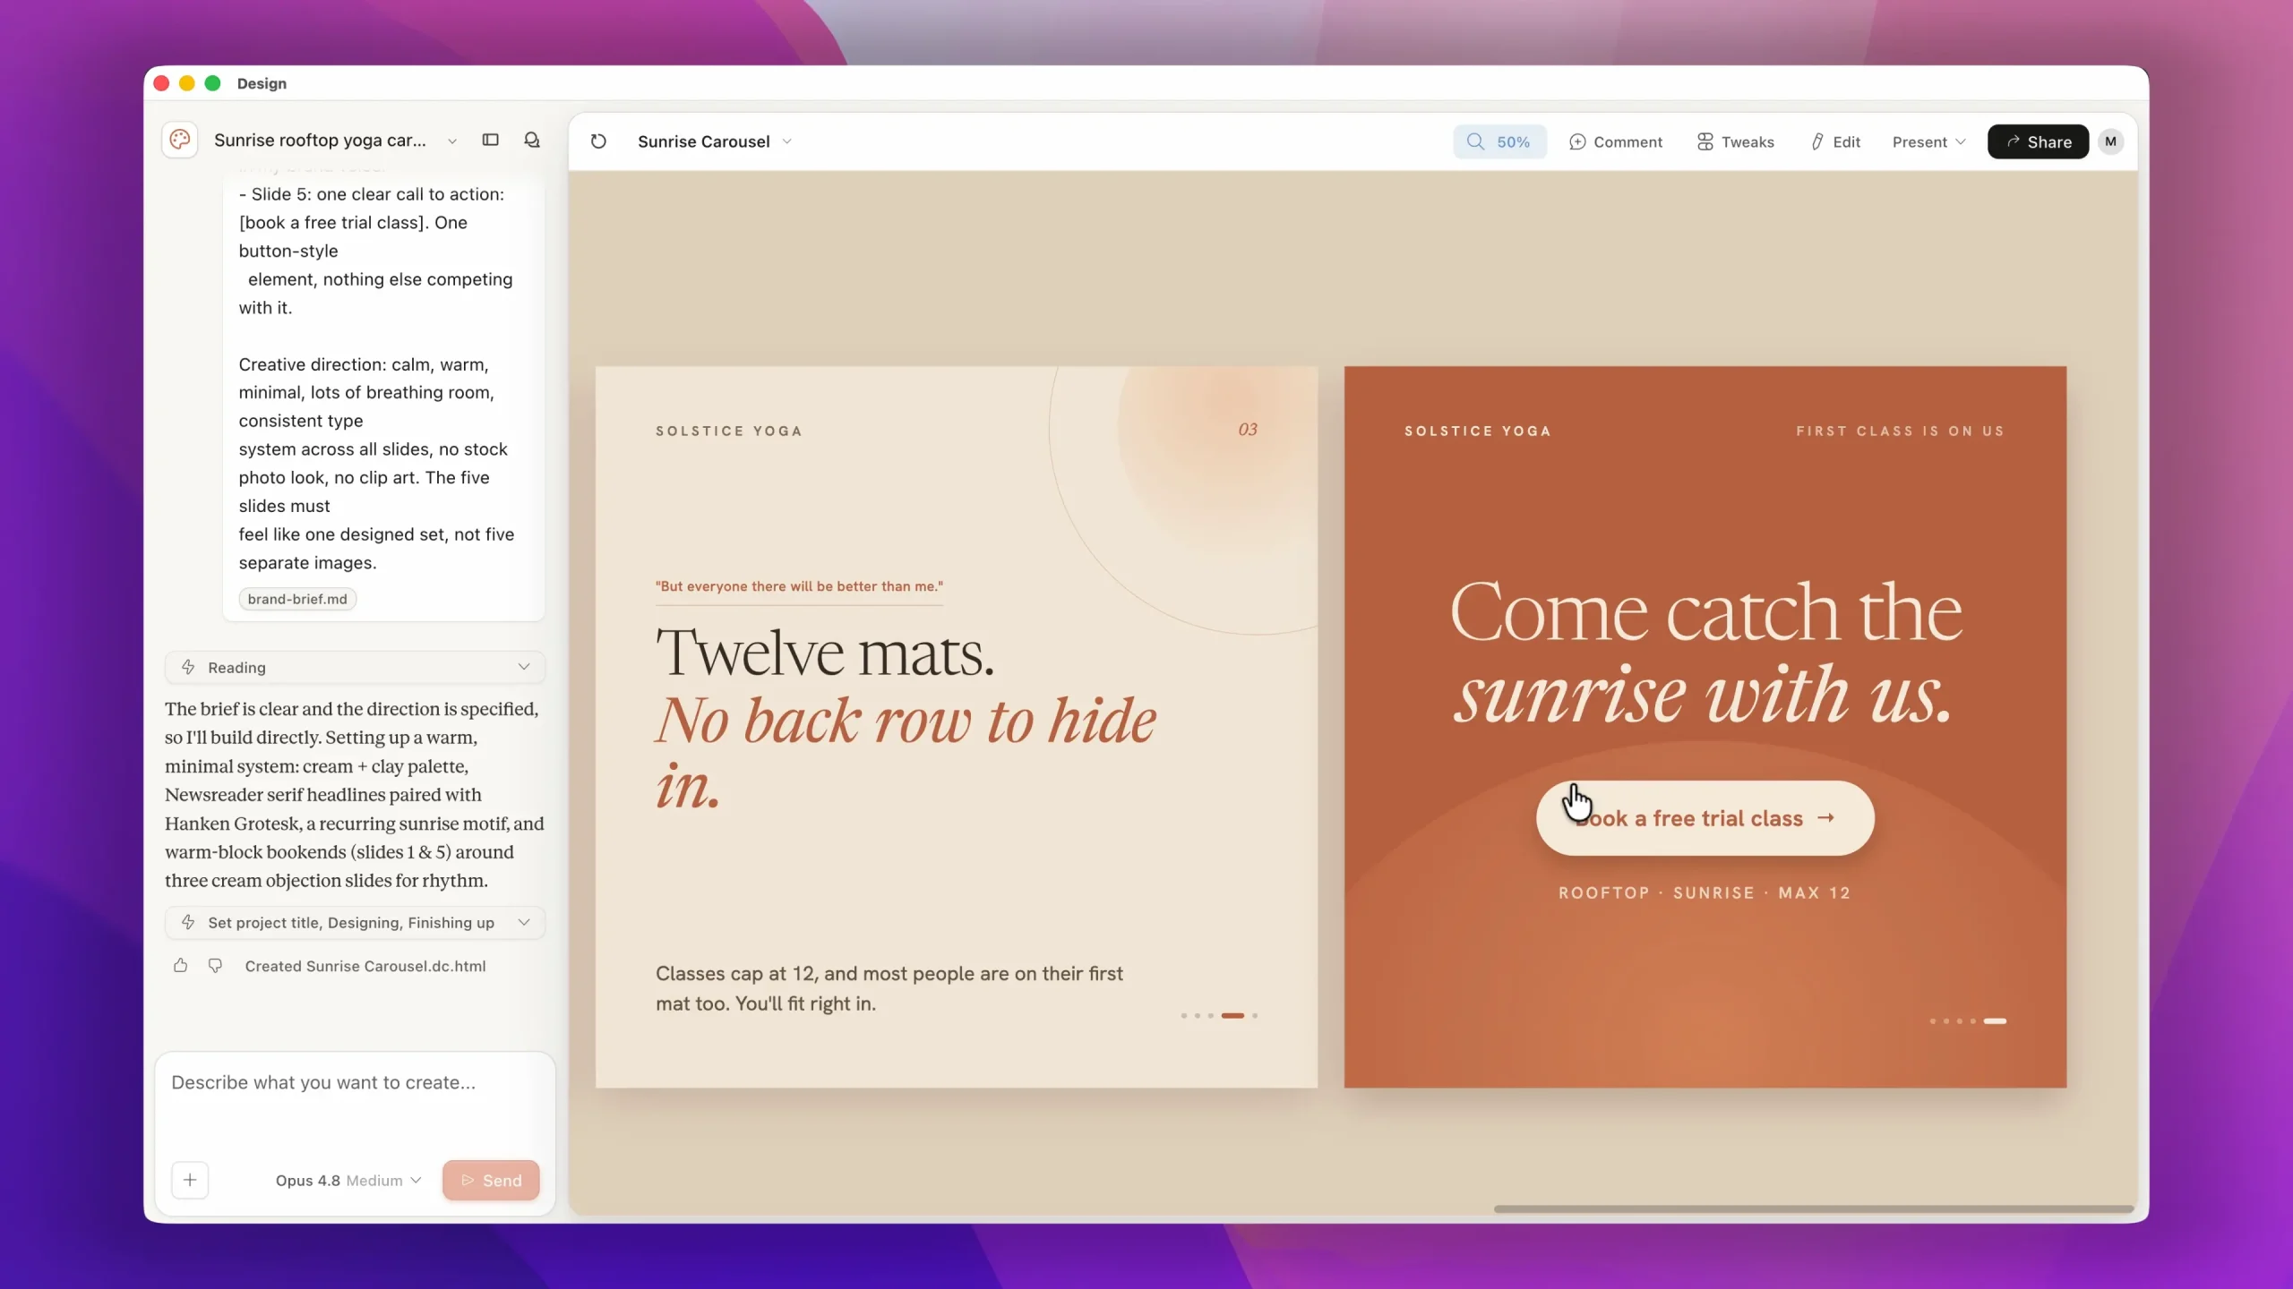This screenshot has width=2293, height=1289.
Task: Open the Tweaks panel
Action: [x=1735, y=141]
